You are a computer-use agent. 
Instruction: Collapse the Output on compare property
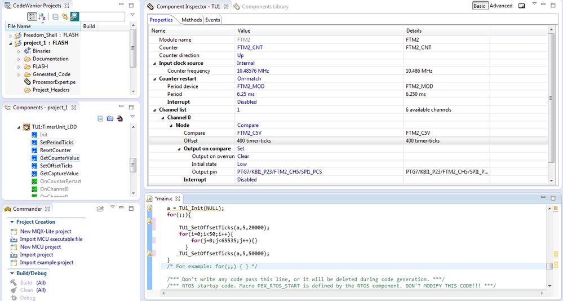179,149
